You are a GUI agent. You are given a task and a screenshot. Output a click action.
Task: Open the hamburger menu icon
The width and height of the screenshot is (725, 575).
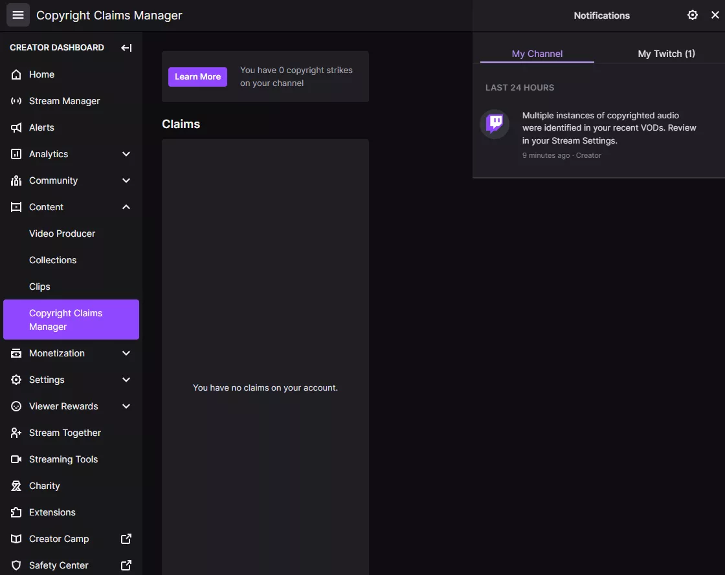(18, 15)
